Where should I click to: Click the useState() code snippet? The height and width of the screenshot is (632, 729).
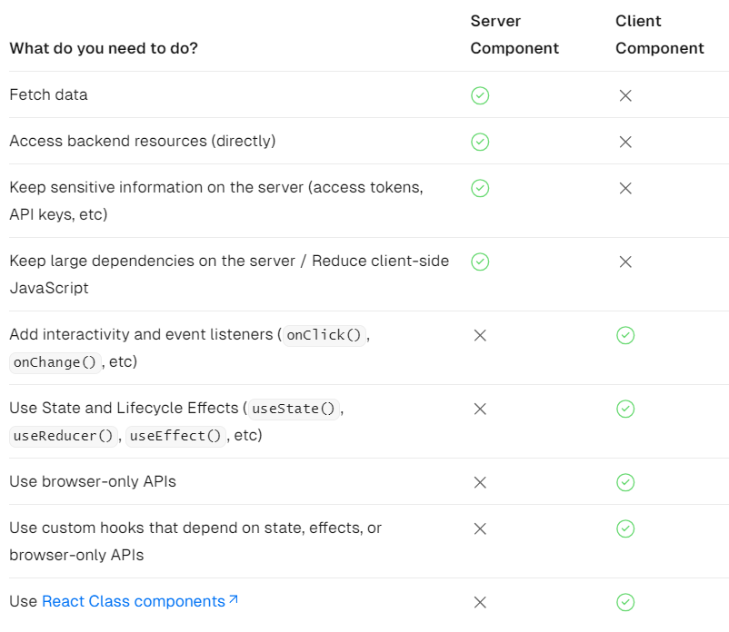pyautogui.click(x=295, y=409)
